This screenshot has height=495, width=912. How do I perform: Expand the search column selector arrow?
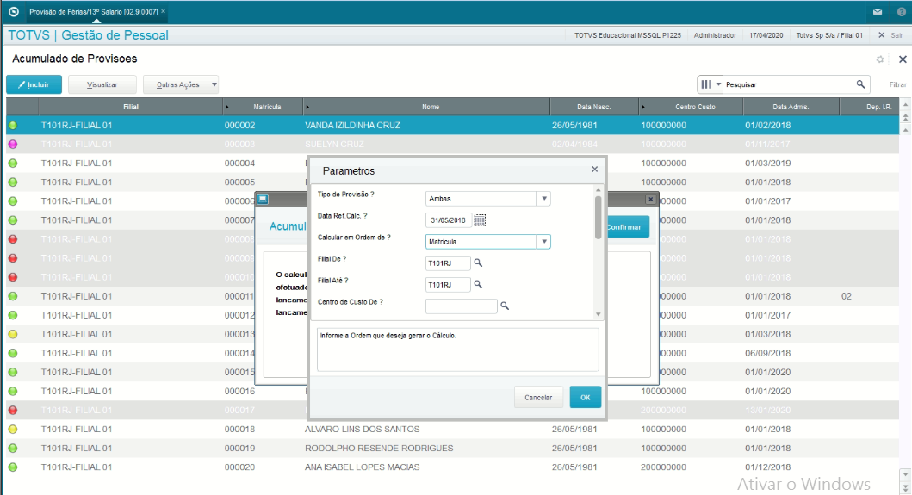pyautogui.click(x=718, y=84)
